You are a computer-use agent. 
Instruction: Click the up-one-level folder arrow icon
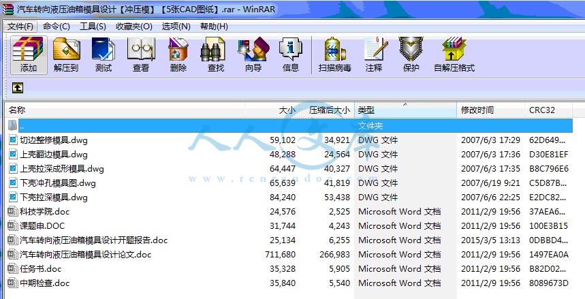18,88
